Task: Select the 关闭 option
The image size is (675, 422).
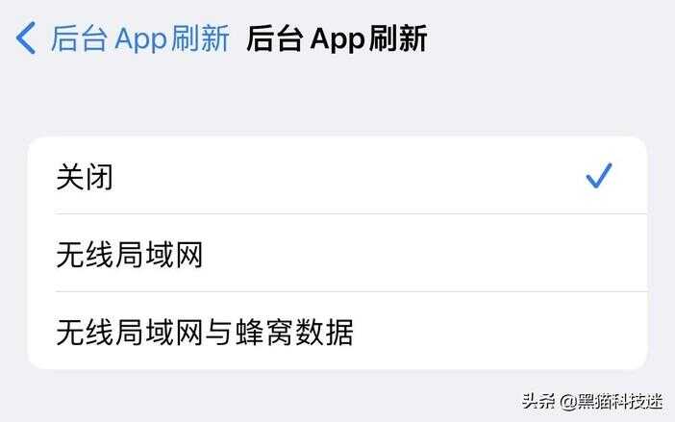Action: click(337, 175)
